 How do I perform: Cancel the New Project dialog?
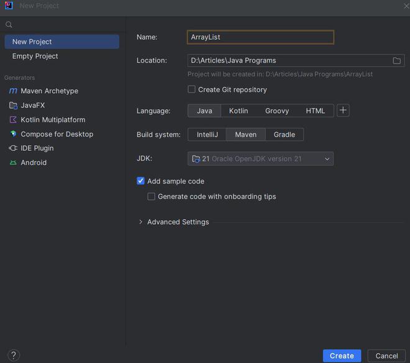click(x=386, y=356)
